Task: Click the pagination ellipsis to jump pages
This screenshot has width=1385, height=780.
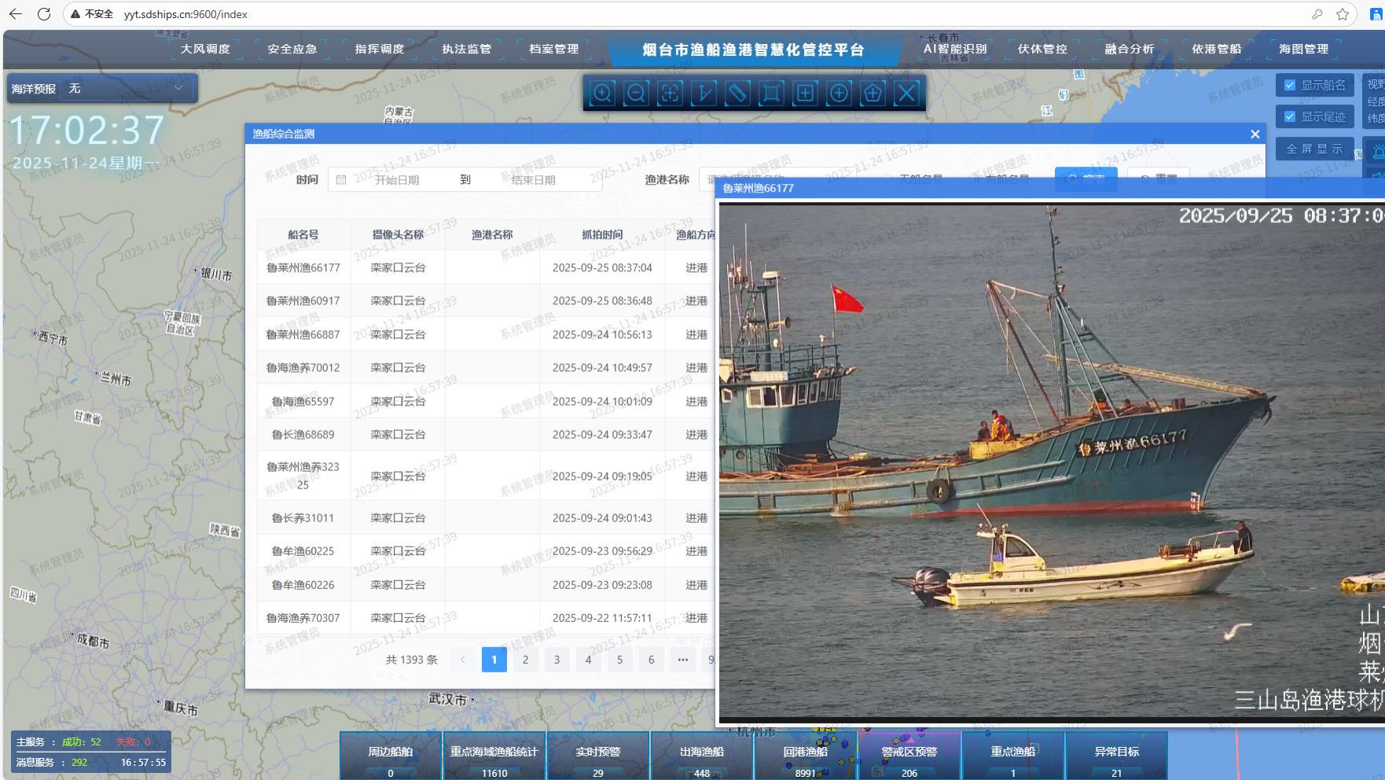Action: (x=683, y=660)
